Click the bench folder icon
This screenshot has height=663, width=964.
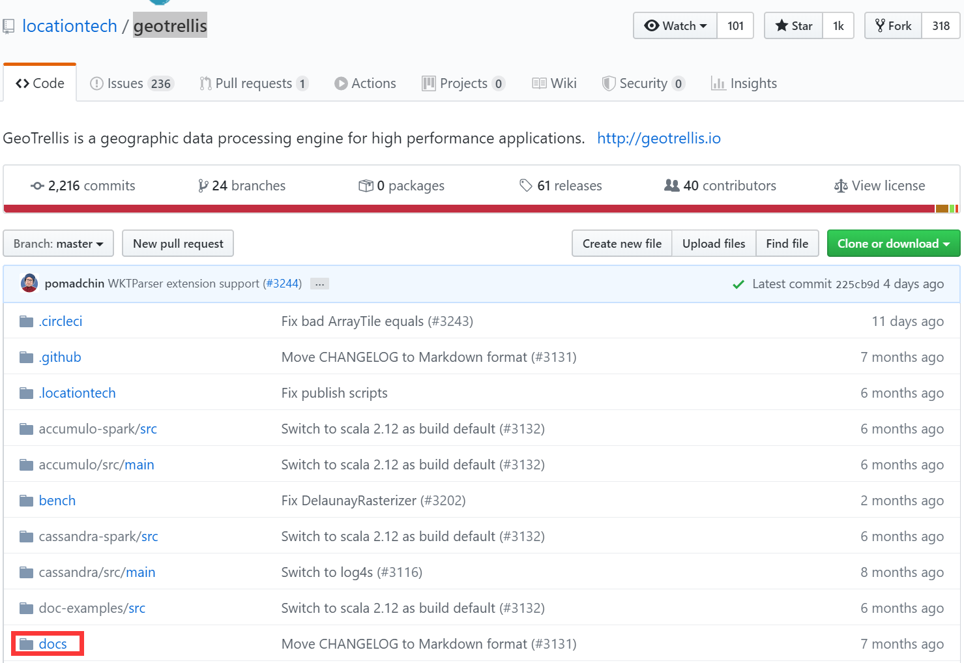coord(26,501)
